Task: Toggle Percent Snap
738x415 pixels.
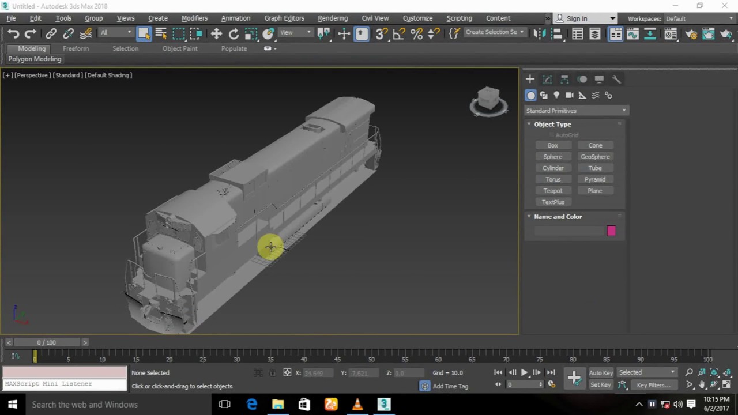Action: (416, 34)
